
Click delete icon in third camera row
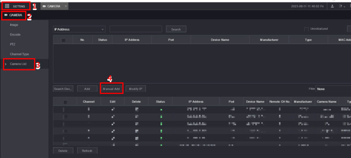(x=137, y=123)
